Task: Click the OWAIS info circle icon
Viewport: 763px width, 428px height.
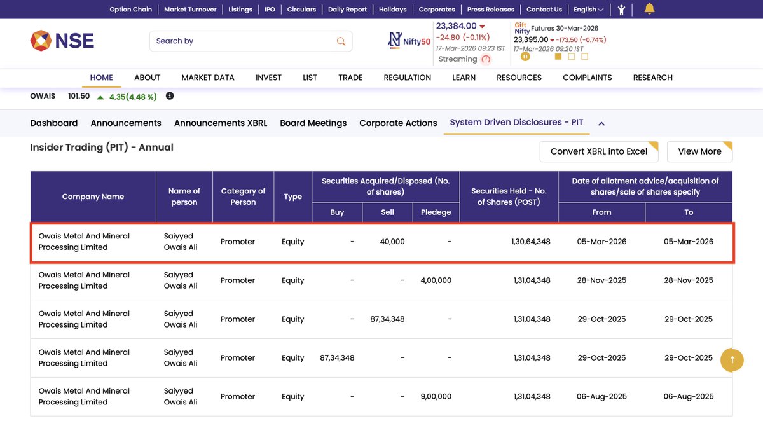Action: (x=170, y=96)
